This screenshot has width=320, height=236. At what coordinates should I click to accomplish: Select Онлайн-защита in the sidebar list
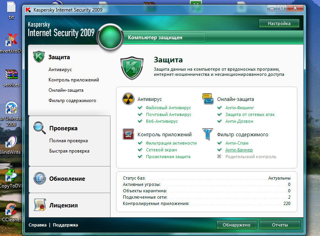click(66, 90)
